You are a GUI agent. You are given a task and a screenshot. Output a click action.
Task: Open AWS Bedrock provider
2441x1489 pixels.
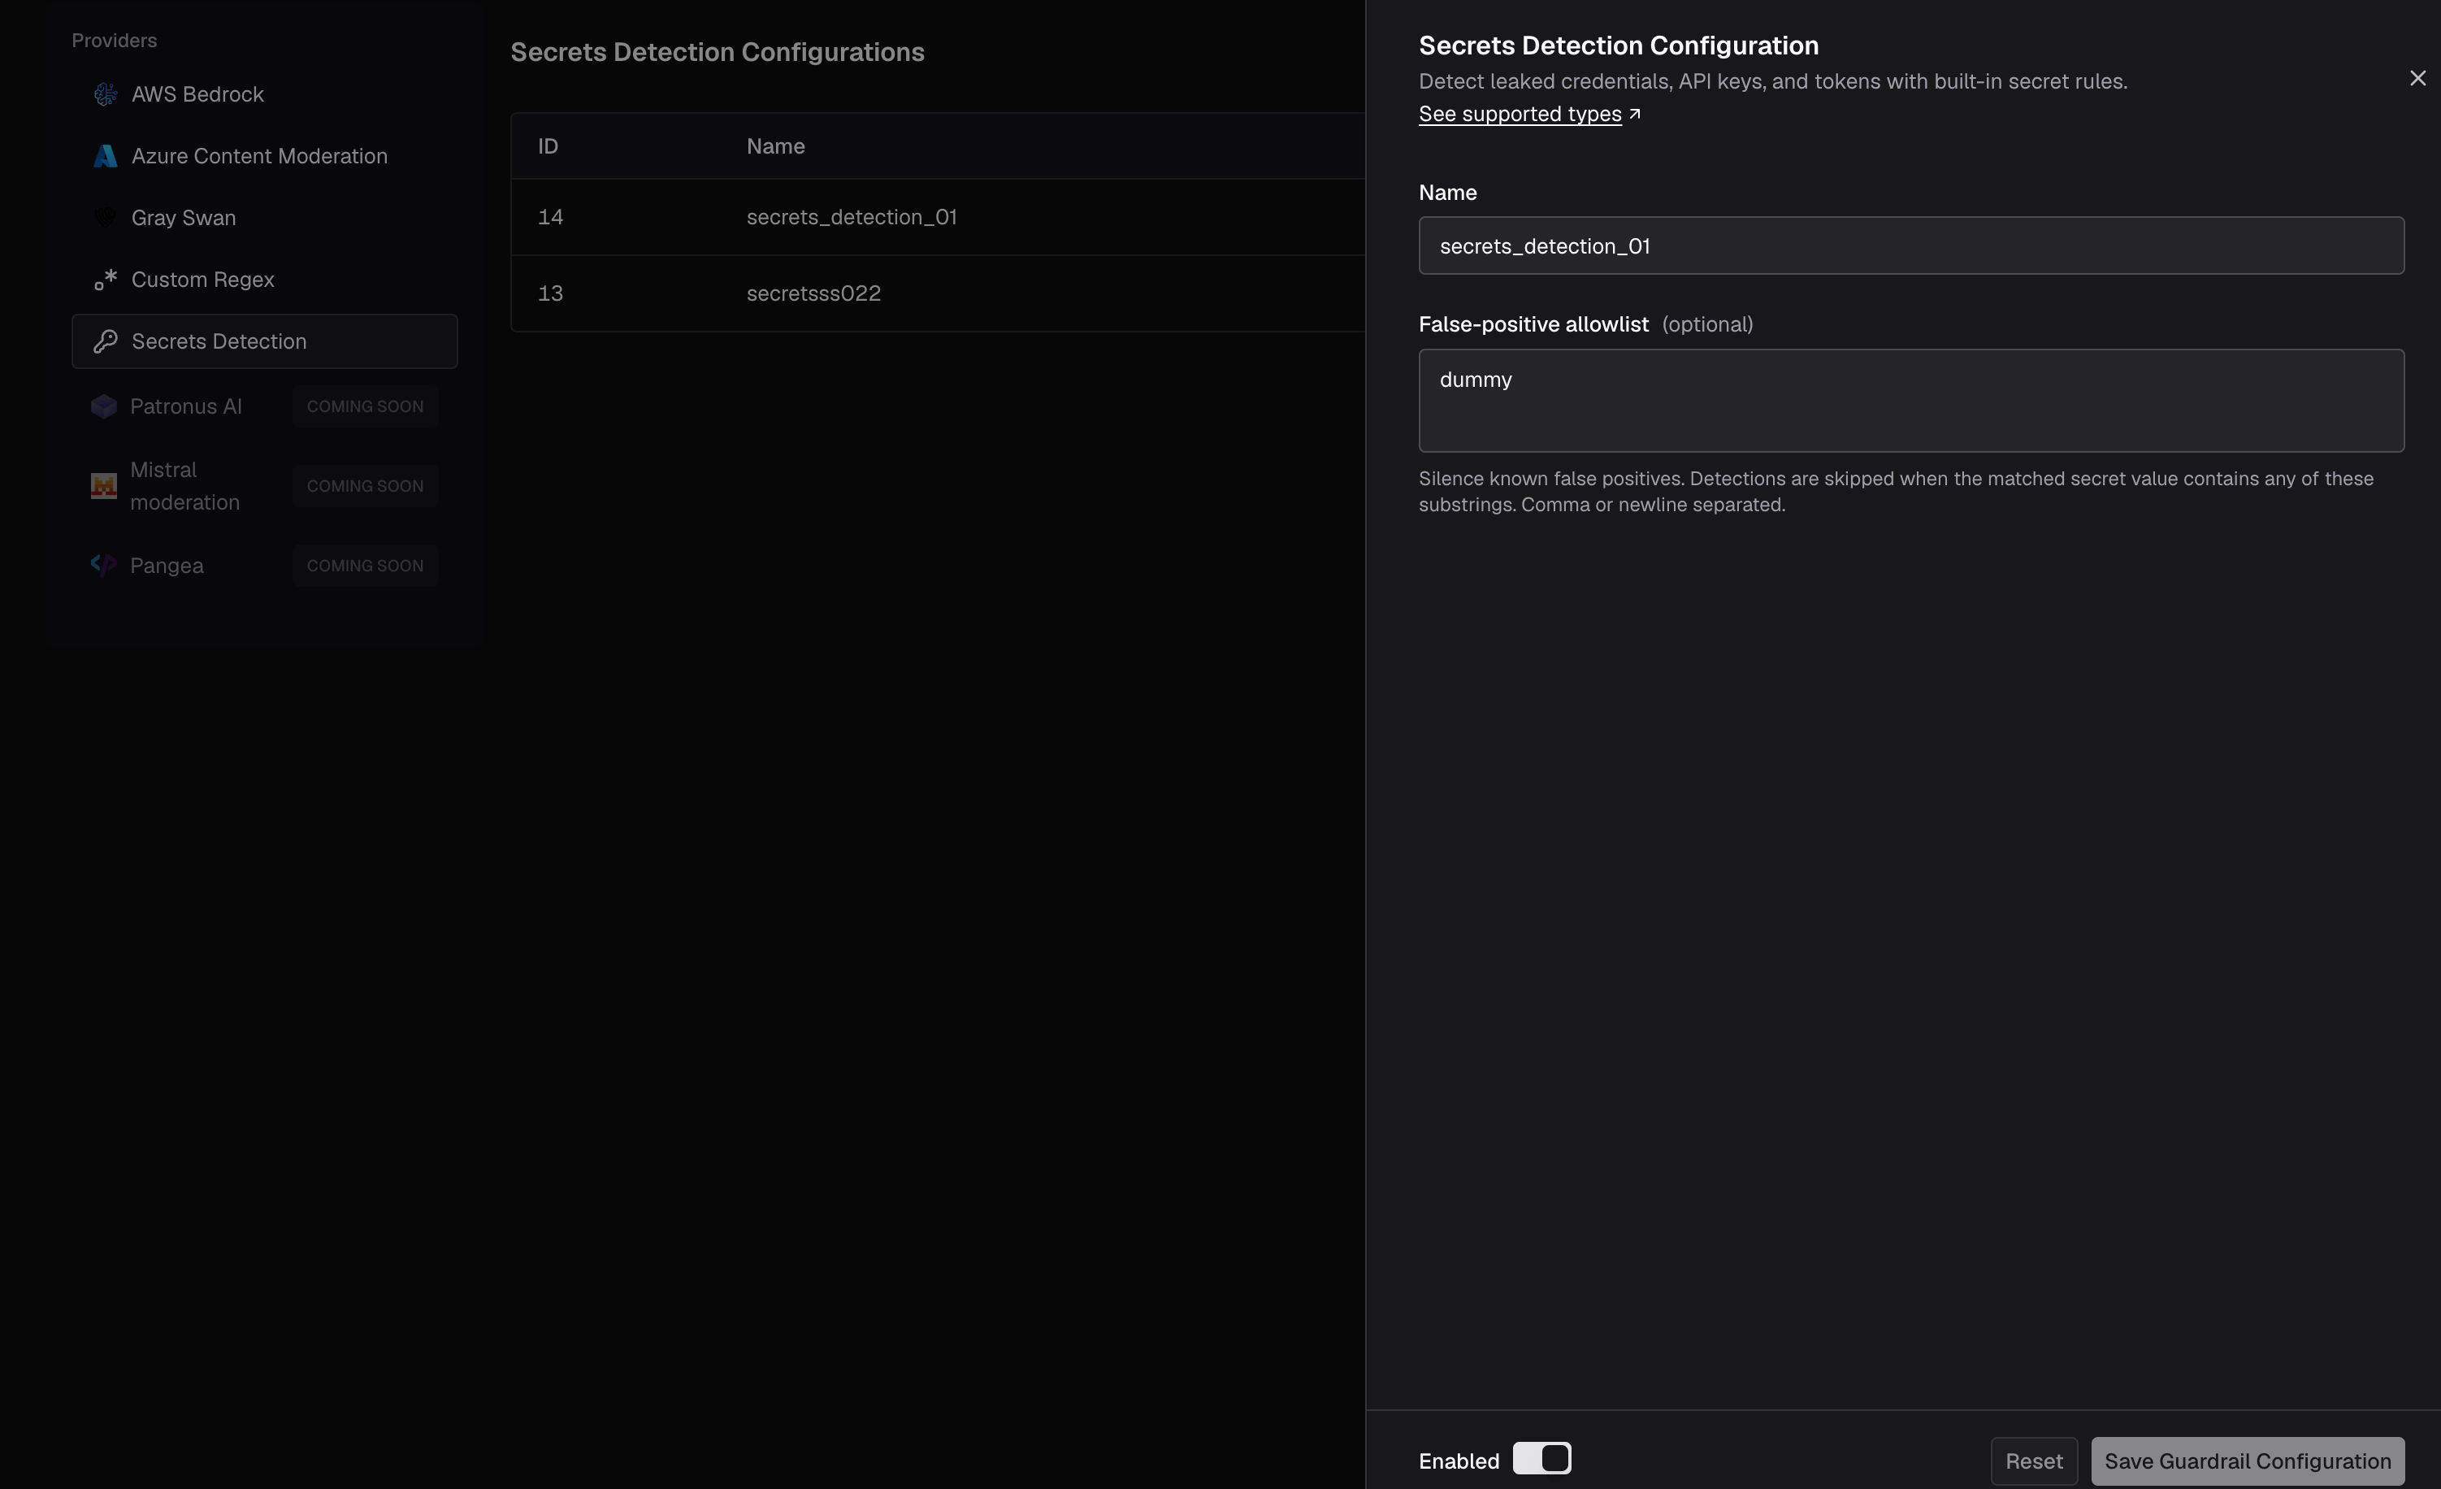265,94
